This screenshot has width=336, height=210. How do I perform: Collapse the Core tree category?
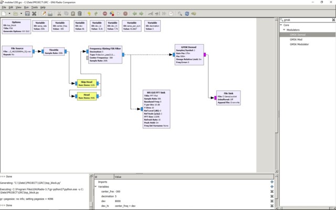point(281,25)
